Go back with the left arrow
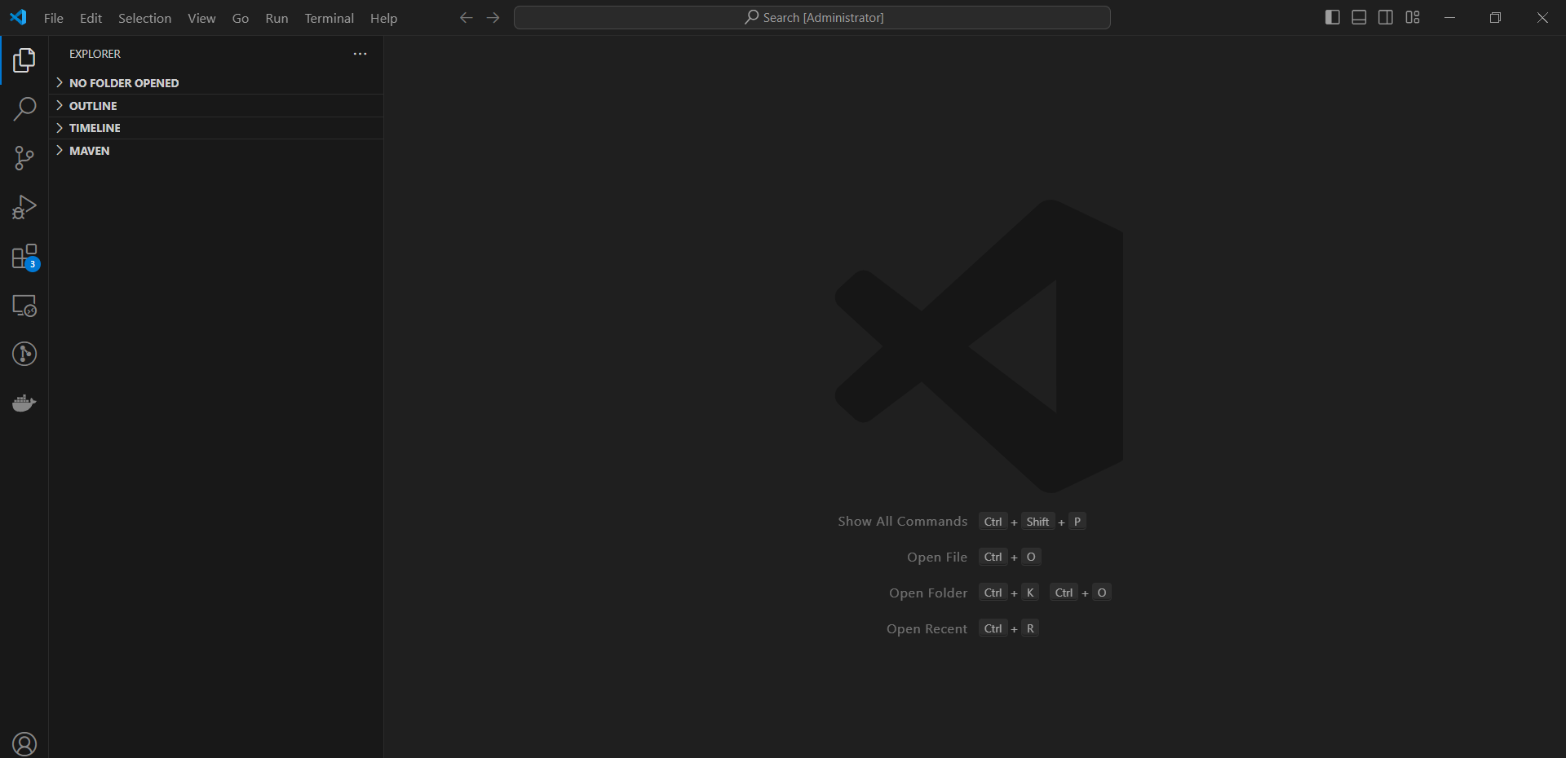The width and height of the screenshot is (1566, 758). 466,17
